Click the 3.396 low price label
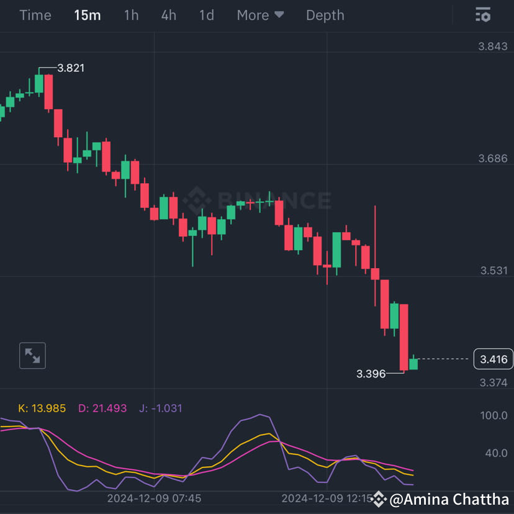 pos(371,373)
